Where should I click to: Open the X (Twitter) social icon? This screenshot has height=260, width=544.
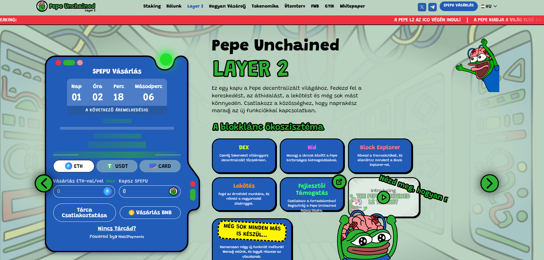pyautogui.click(x=422, y=7)
